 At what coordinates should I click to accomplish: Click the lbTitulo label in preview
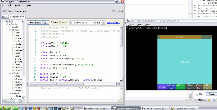(180, 37)
